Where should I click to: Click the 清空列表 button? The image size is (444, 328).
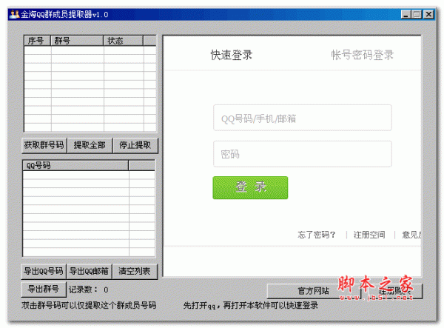(135, 271)
